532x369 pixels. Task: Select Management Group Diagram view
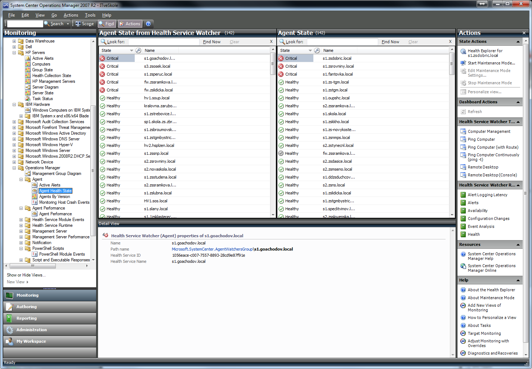pos(57,174)
